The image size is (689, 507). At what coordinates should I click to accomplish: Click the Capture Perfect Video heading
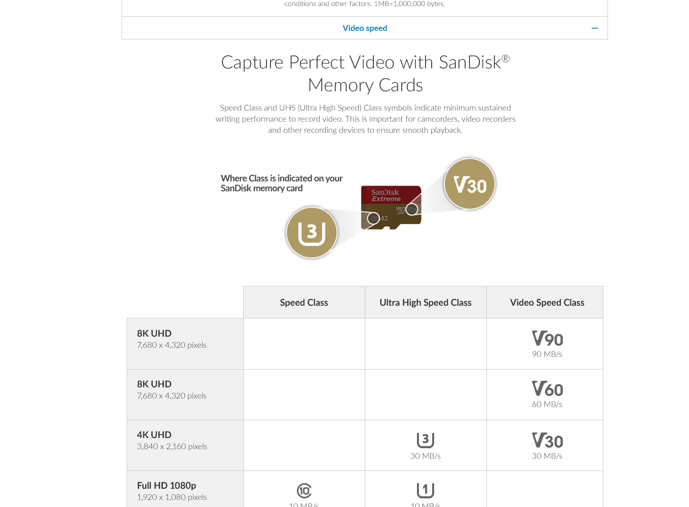coord(365,74)
